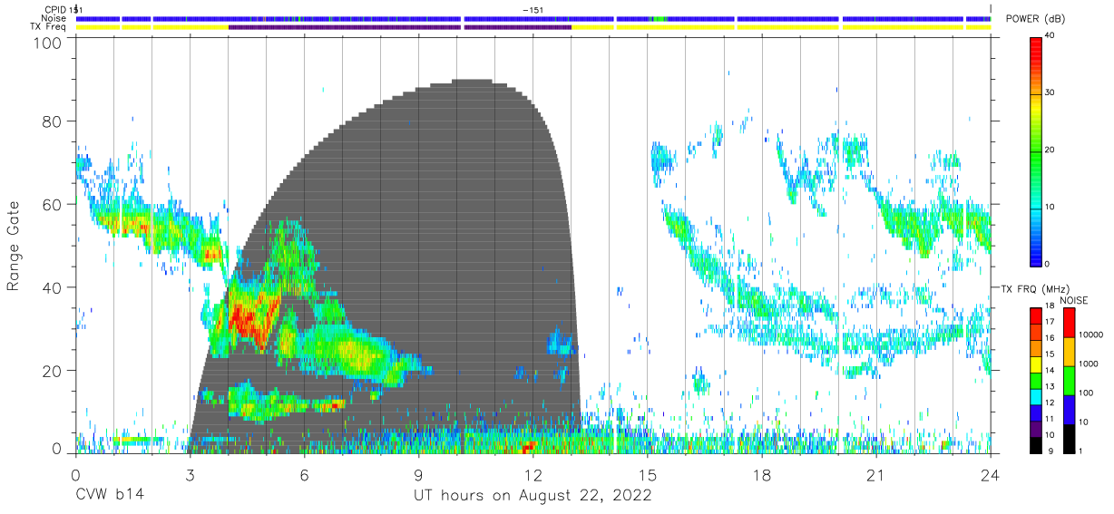
Task: Click the "UT hours on August 22, 2022" label
Action: tap(533, 496)
